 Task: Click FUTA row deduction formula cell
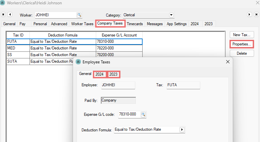pyautogui.click(x=63, y=42)
